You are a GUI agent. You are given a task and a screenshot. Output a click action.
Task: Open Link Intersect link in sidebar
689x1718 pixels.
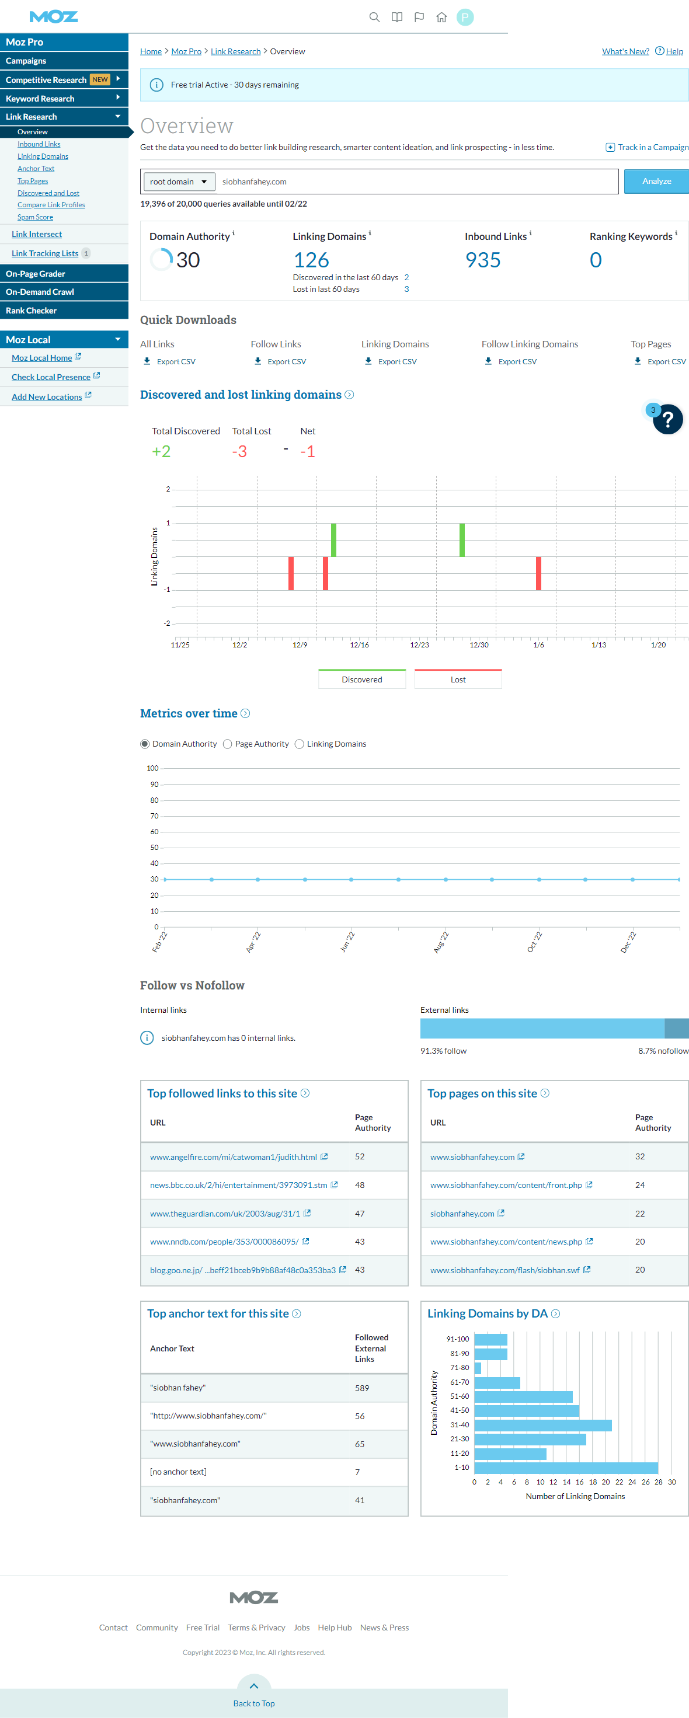click(37, 234)
